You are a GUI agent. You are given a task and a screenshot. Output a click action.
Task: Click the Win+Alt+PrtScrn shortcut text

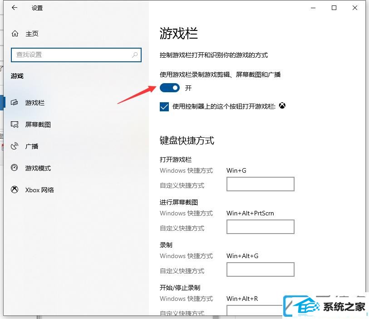click(x=250, y=213)
